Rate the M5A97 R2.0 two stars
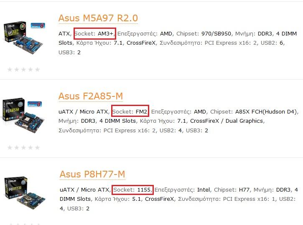The image size is (303, 225). pyautogui.click(x=17, y=69)
